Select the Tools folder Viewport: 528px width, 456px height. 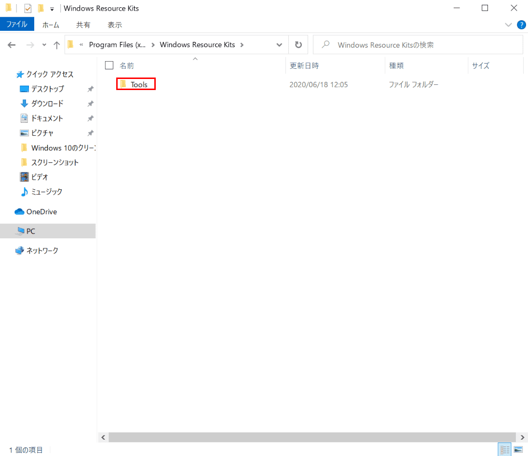[136, 84]
